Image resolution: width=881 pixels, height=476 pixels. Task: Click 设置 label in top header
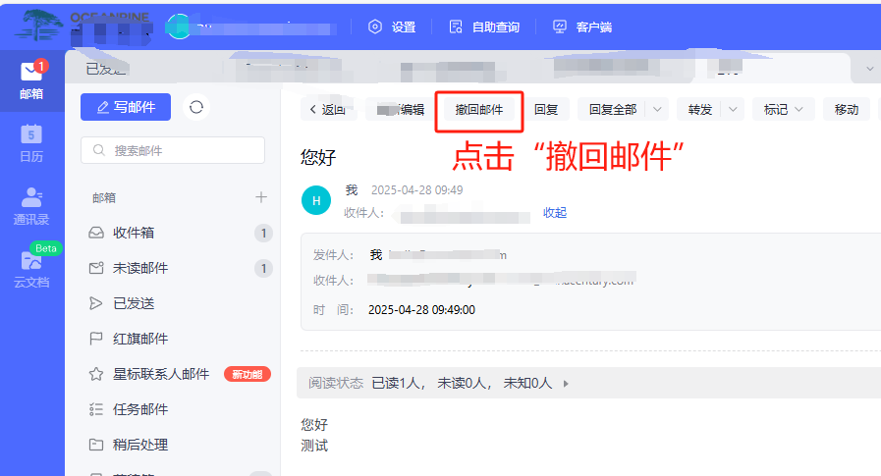click(x=404, y=26)
